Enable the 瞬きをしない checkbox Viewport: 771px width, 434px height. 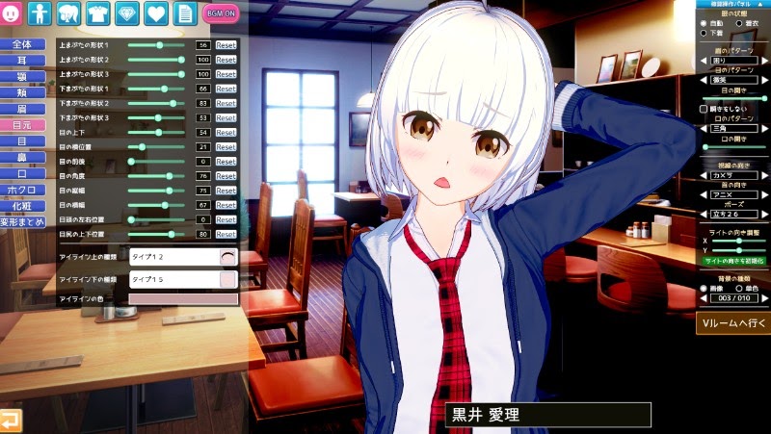pos(704,109)
